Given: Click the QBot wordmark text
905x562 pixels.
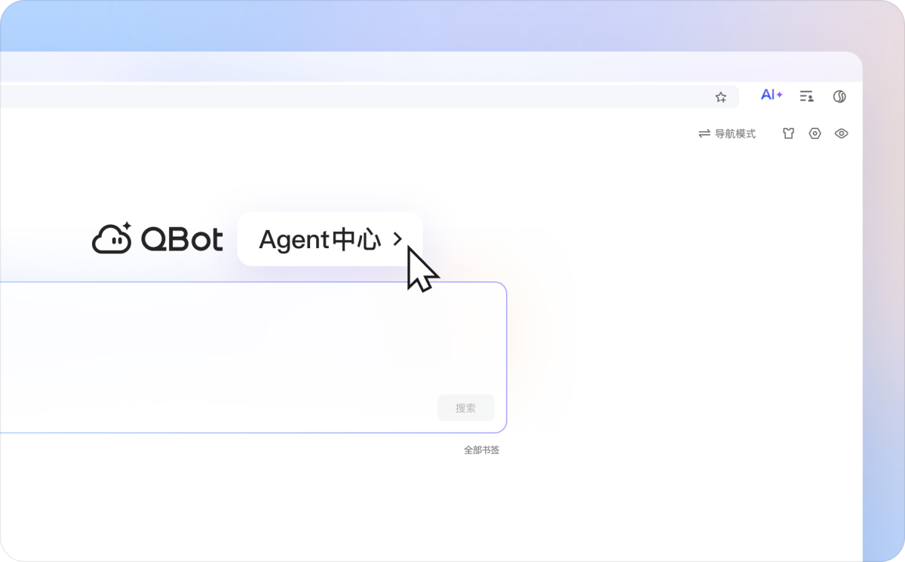Looking at the screenshot, I should point(182,240).
